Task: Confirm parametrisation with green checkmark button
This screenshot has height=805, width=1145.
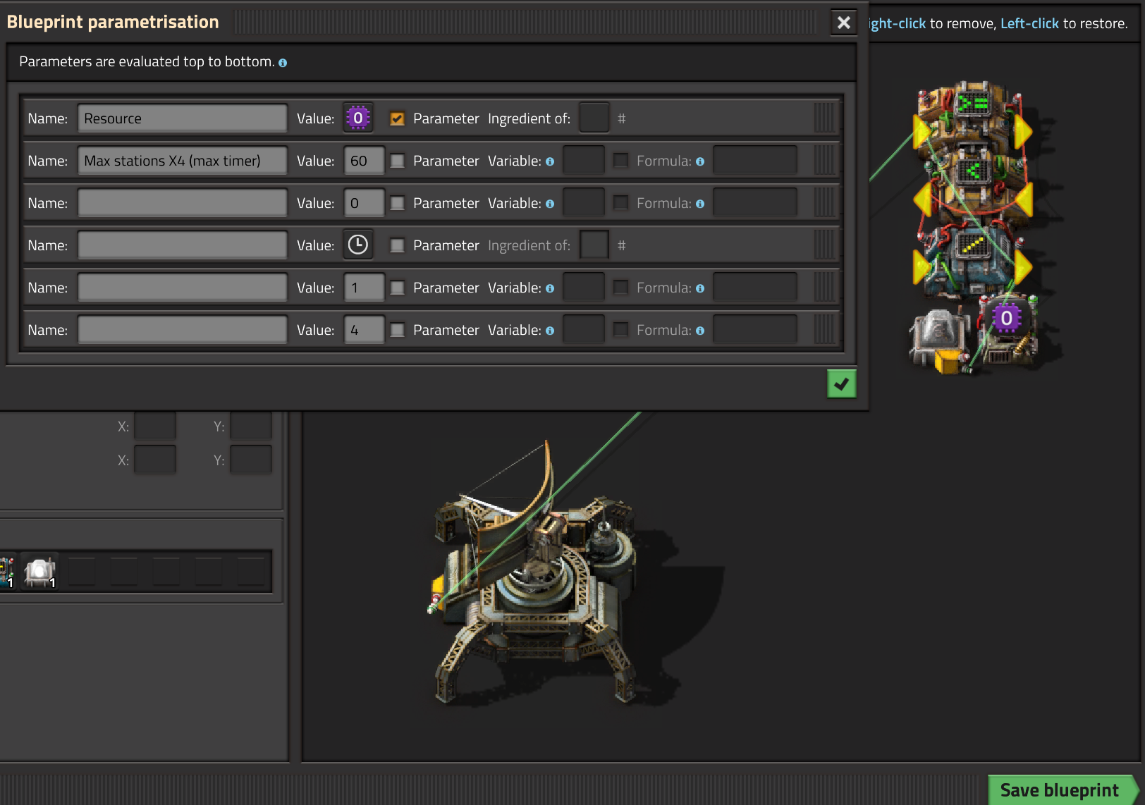Action: coord(841,384)
